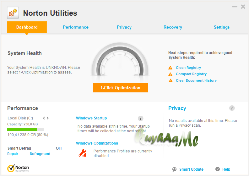249x176 pixels.
Task: Click the Norton Utilities gears logo icon
Action: pyautogui.click(x=13, y=13)
